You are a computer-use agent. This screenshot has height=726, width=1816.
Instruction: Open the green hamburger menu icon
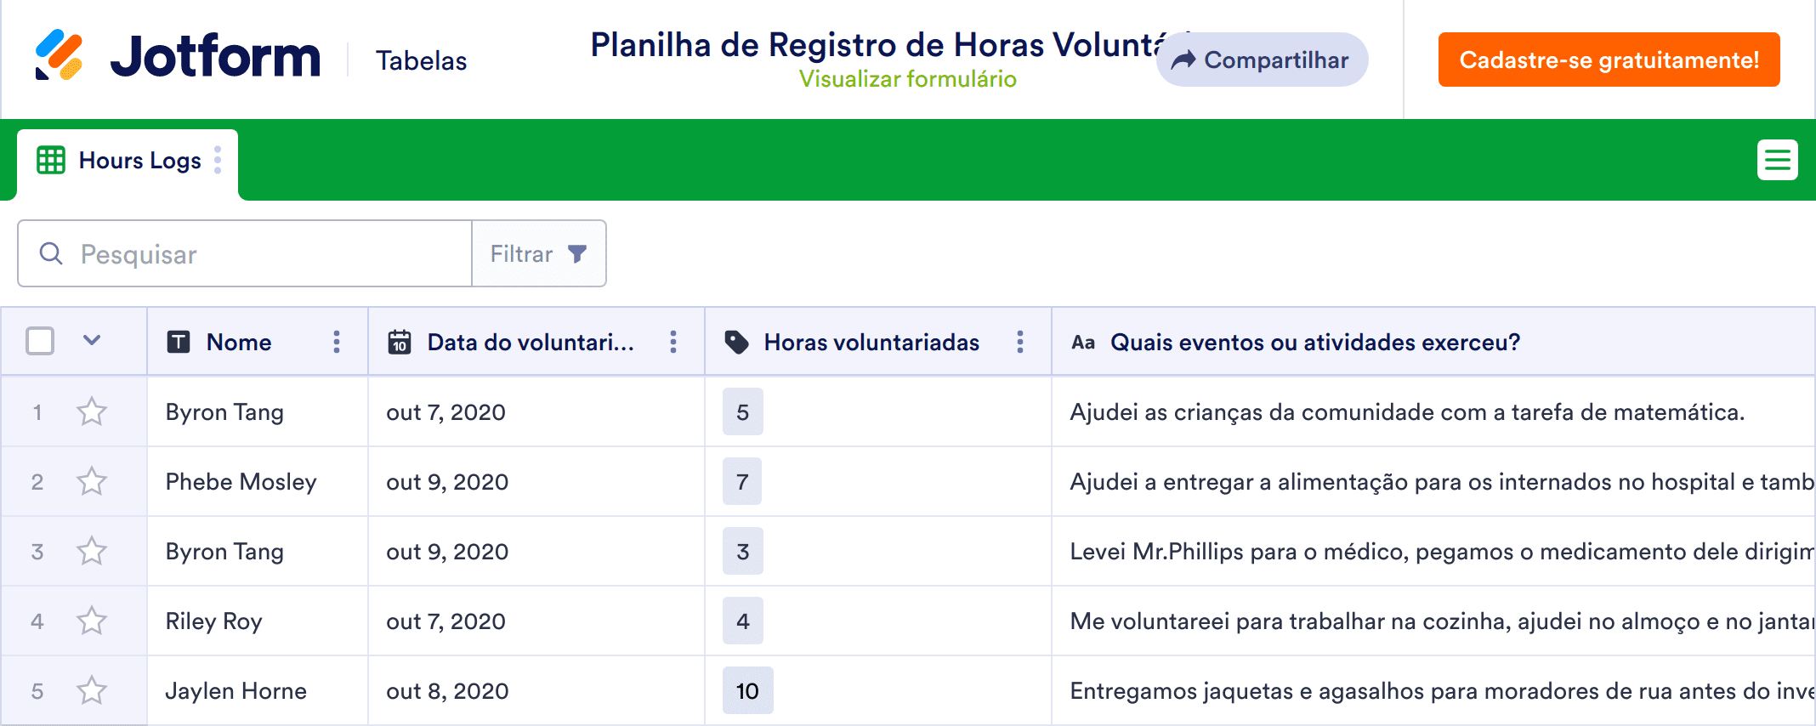coord(1777,160)
